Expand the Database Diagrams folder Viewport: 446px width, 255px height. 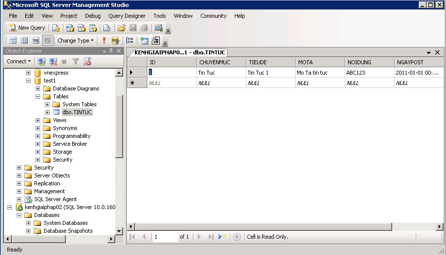point(38,88)
